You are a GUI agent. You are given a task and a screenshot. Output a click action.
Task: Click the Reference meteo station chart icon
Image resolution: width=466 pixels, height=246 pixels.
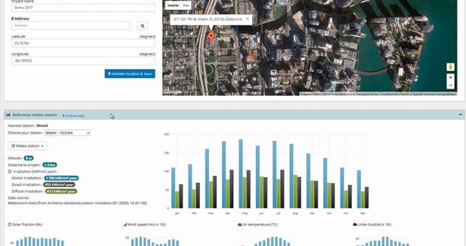pyautogui.click(x=8, y=115)
